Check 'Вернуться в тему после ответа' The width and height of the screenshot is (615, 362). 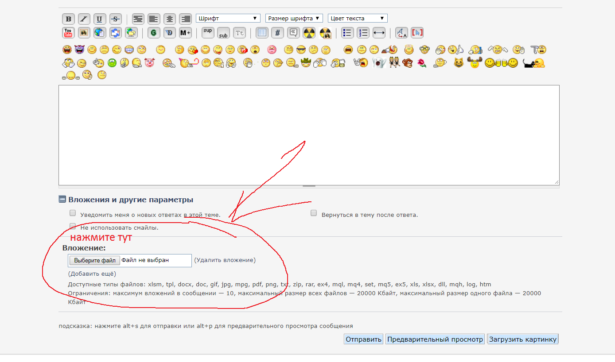click(x=314, y=213)
